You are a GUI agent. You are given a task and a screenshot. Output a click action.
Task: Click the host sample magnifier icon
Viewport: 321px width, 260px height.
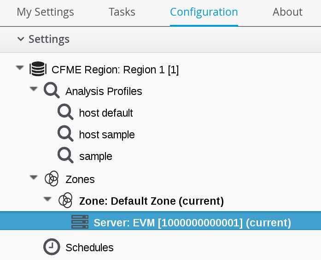coord(65,134)
